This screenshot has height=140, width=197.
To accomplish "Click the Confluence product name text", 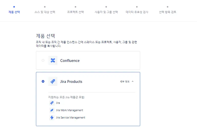I will click(x=70, y=61).
